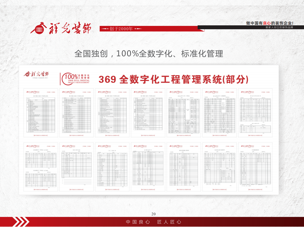304x227 pixels.
Task: Click the black strip text 客家人创立的装饰品牌
Action: [x=279, y=28]
